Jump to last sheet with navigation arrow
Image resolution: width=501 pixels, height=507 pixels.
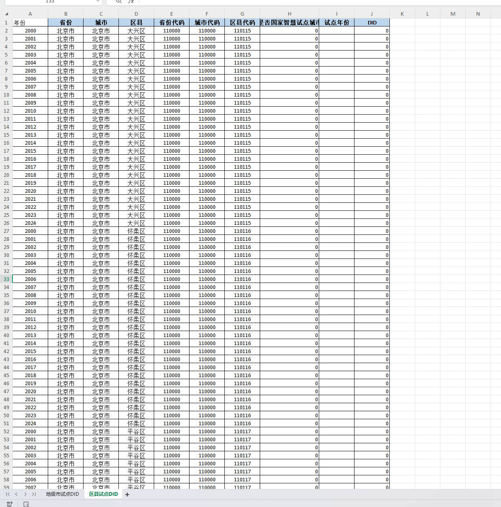pos(34,494)
